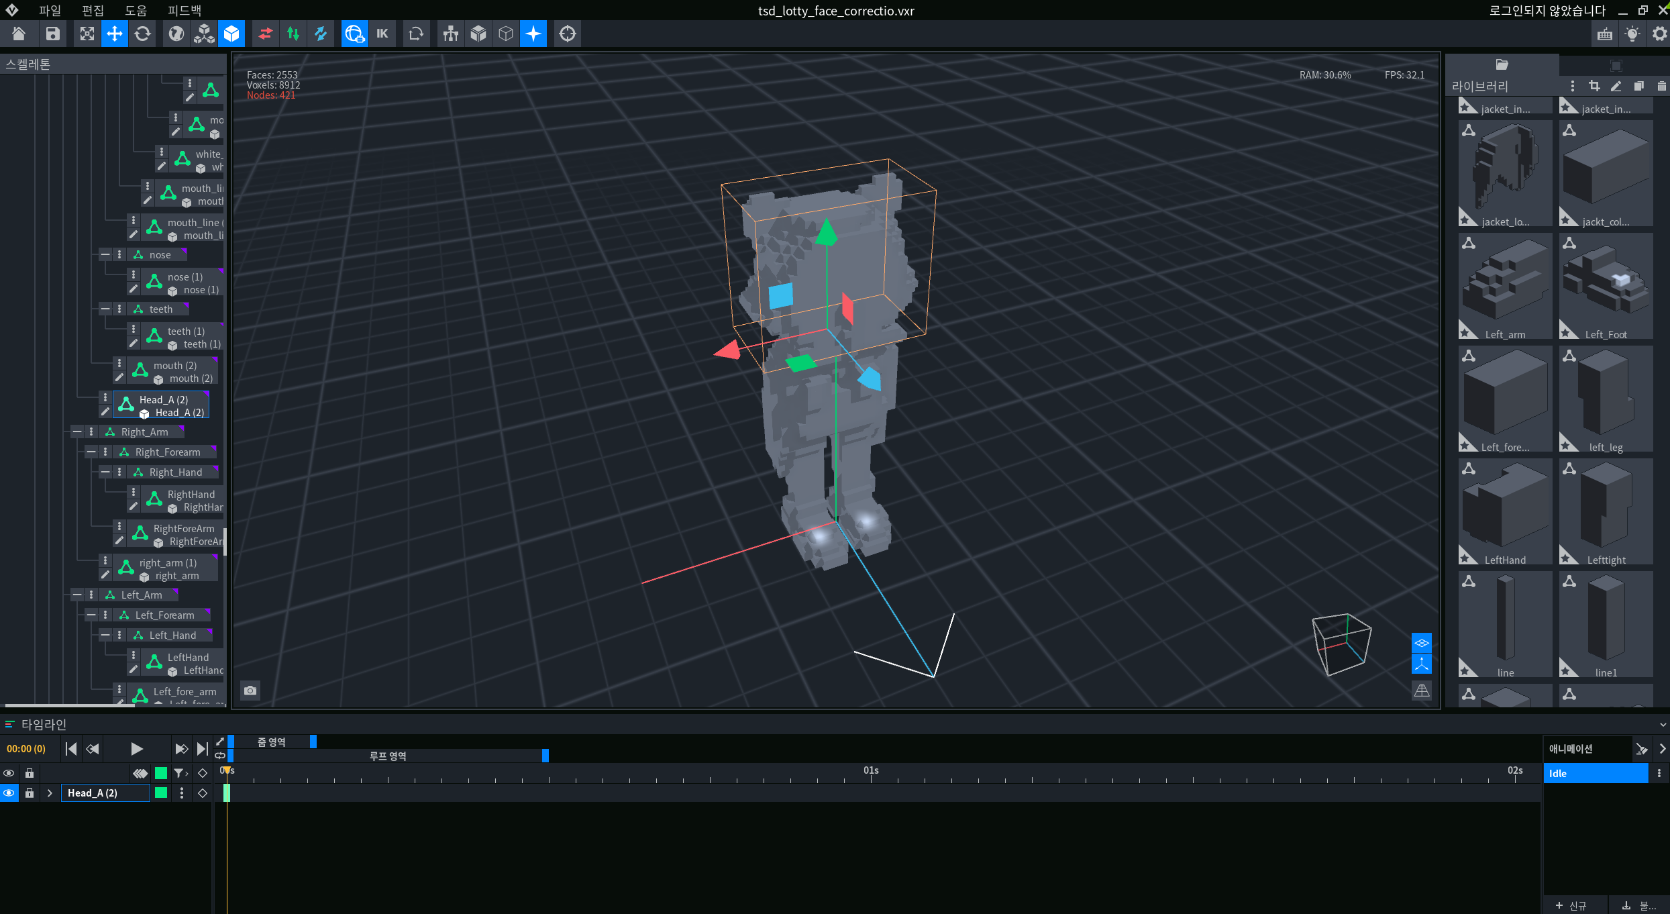Toggle lock on Head_A (2) timeline track
The height and width of the screenshot is (914, 1670).
[30, 793]
